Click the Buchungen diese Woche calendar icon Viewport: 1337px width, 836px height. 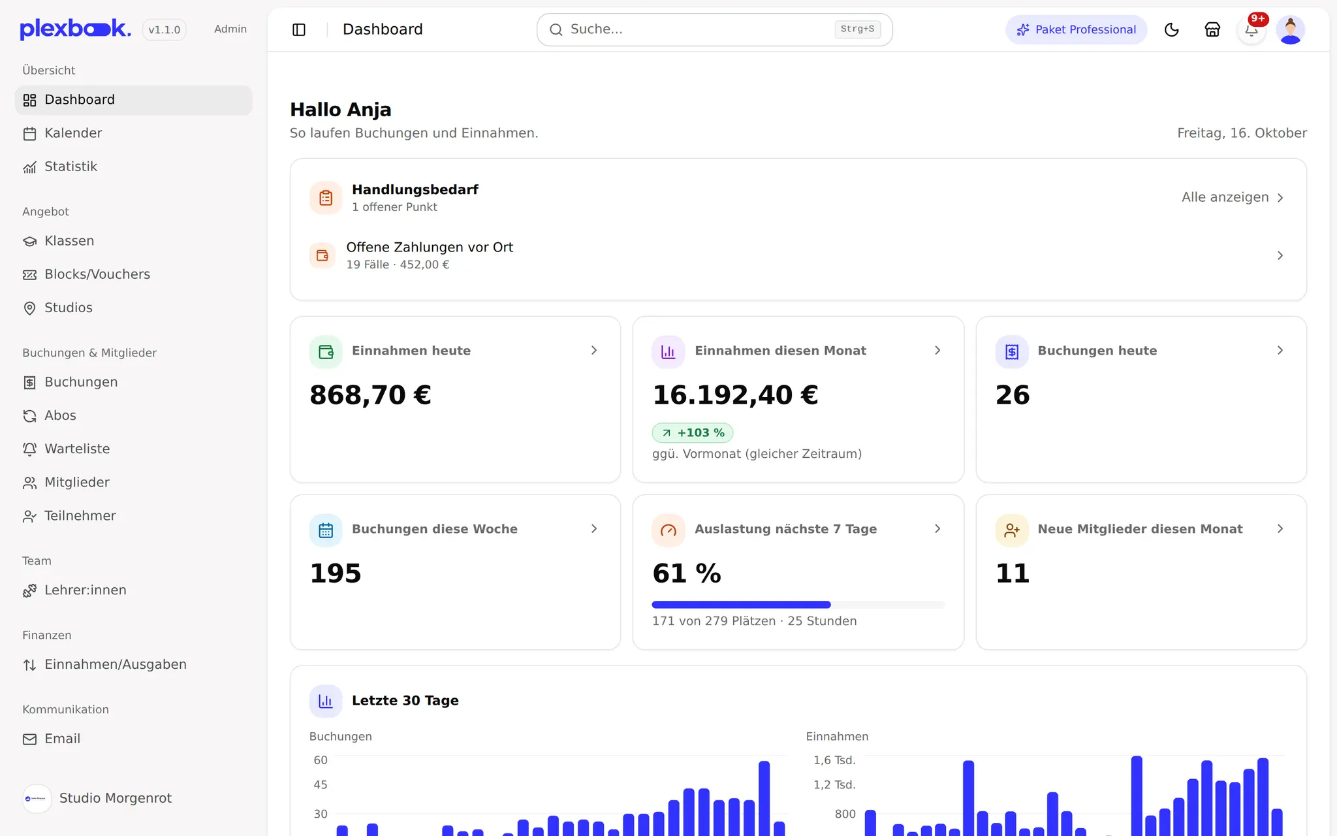[326, 530]
